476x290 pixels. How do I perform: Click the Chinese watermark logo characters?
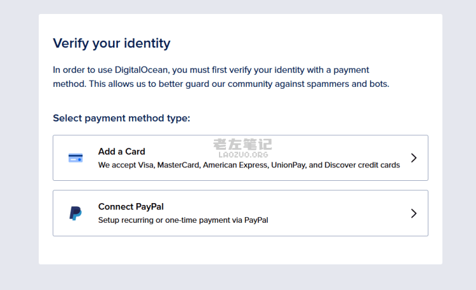click(x=243, y=145)
